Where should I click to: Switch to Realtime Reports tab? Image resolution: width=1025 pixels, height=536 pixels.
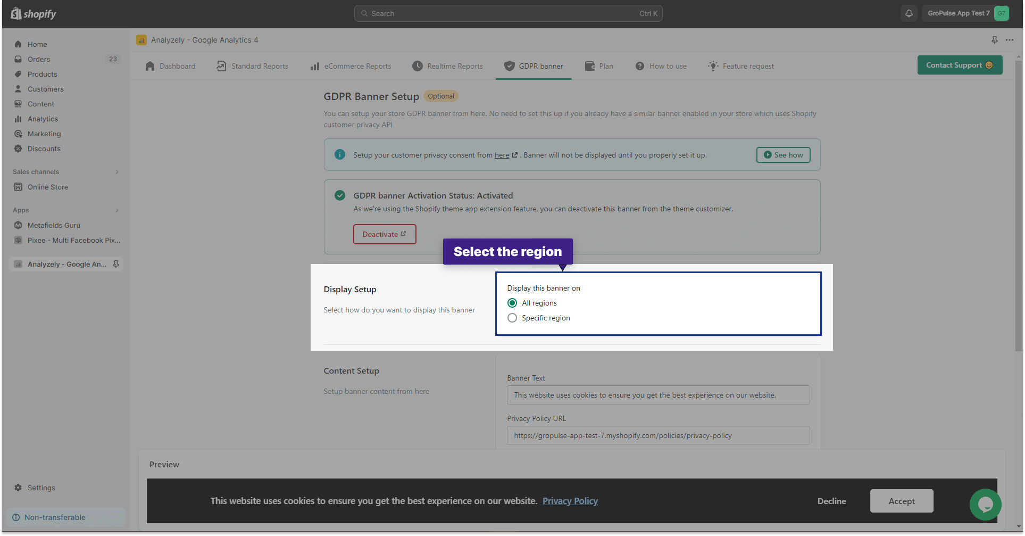pos(447,66)
